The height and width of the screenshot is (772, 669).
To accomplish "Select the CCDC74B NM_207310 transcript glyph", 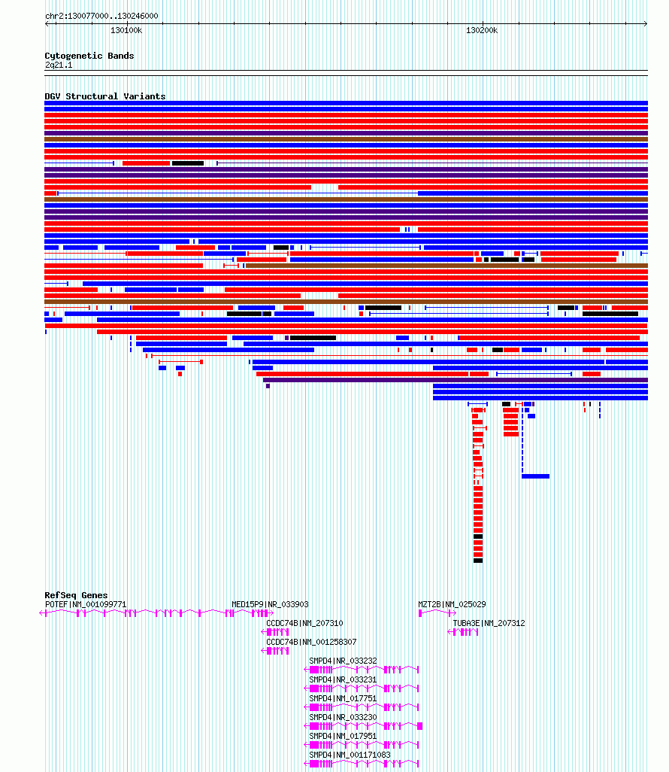I will point(275,632).
